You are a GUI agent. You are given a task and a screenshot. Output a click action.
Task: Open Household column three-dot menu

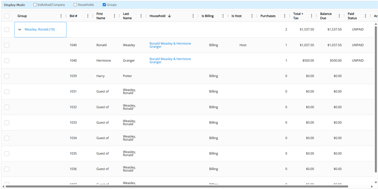pos(193,16)
